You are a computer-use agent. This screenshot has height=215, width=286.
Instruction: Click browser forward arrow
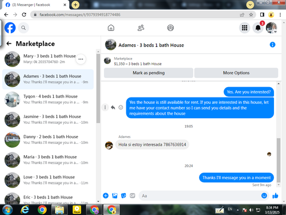pyautogui.click(x=15, y=15)
